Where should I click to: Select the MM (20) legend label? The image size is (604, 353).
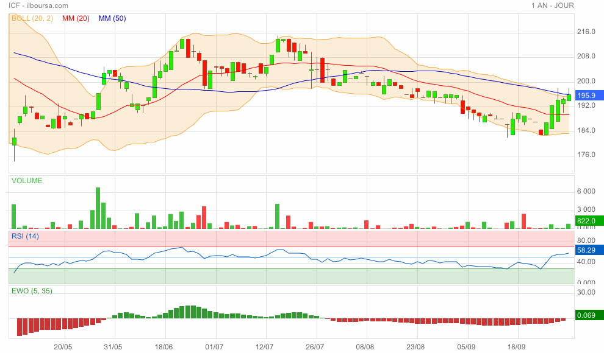pyautogui.click(x=76, y=18)
